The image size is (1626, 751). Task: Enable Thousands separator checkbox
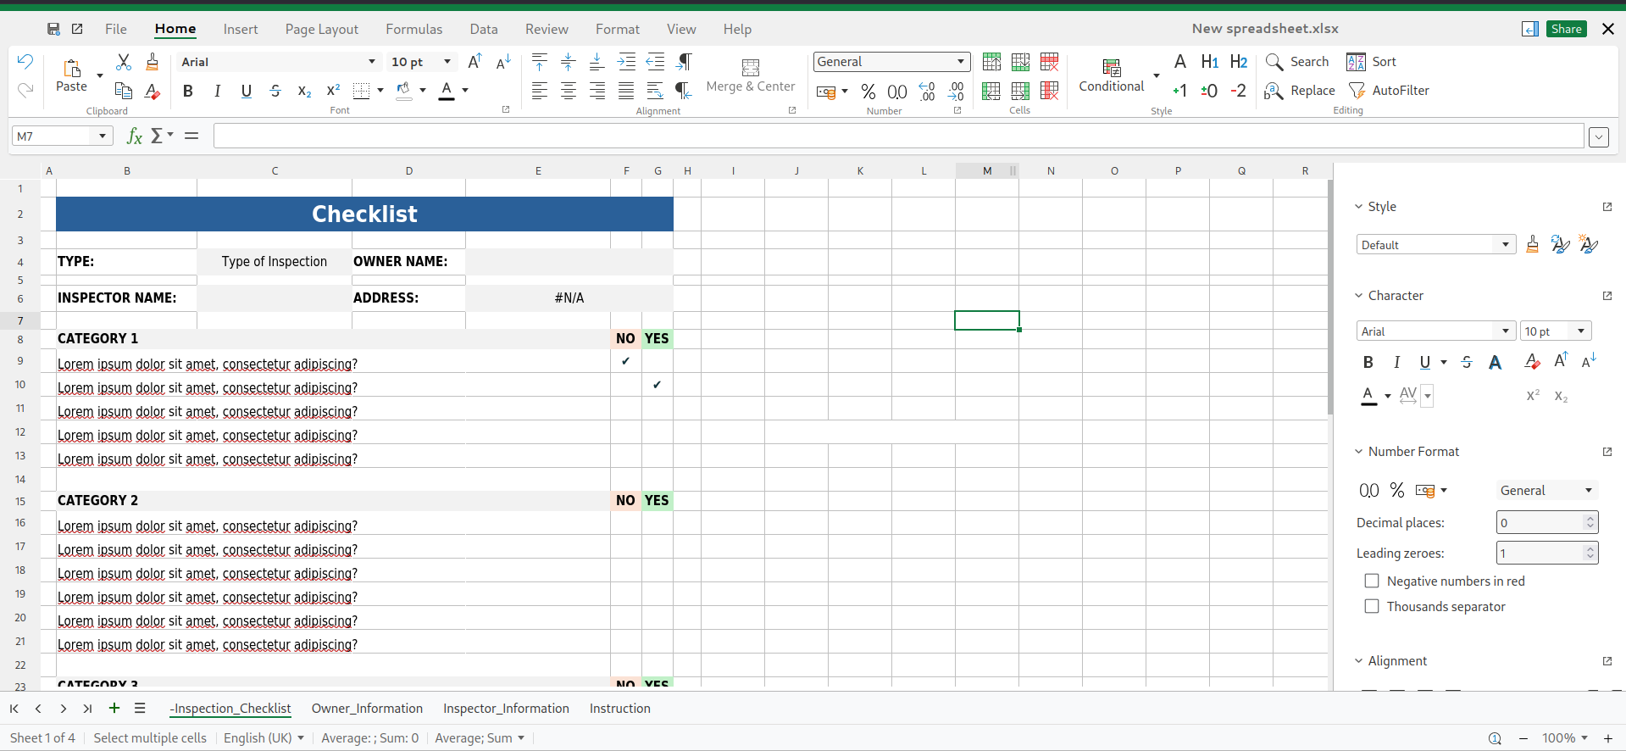click(1372, 607)
